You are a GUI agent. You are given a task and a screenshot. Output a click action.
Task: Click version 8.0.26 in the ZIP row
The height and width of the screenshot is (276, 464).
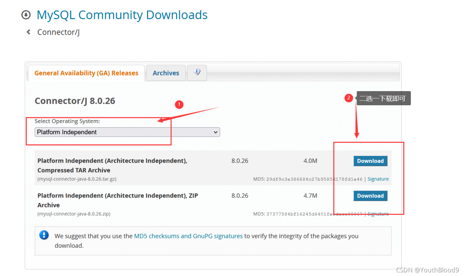[x=240, y=195]
